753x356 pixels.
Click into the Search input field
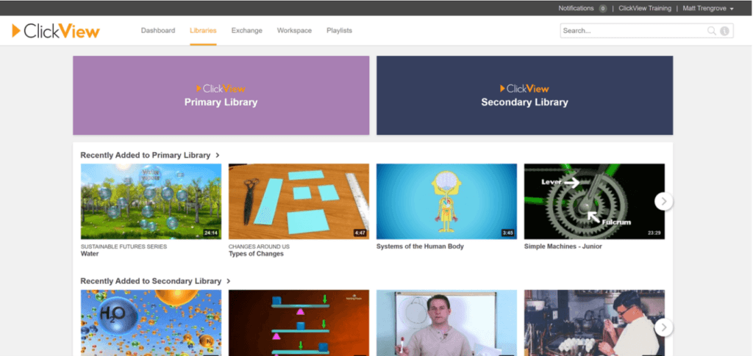[632, 31]
